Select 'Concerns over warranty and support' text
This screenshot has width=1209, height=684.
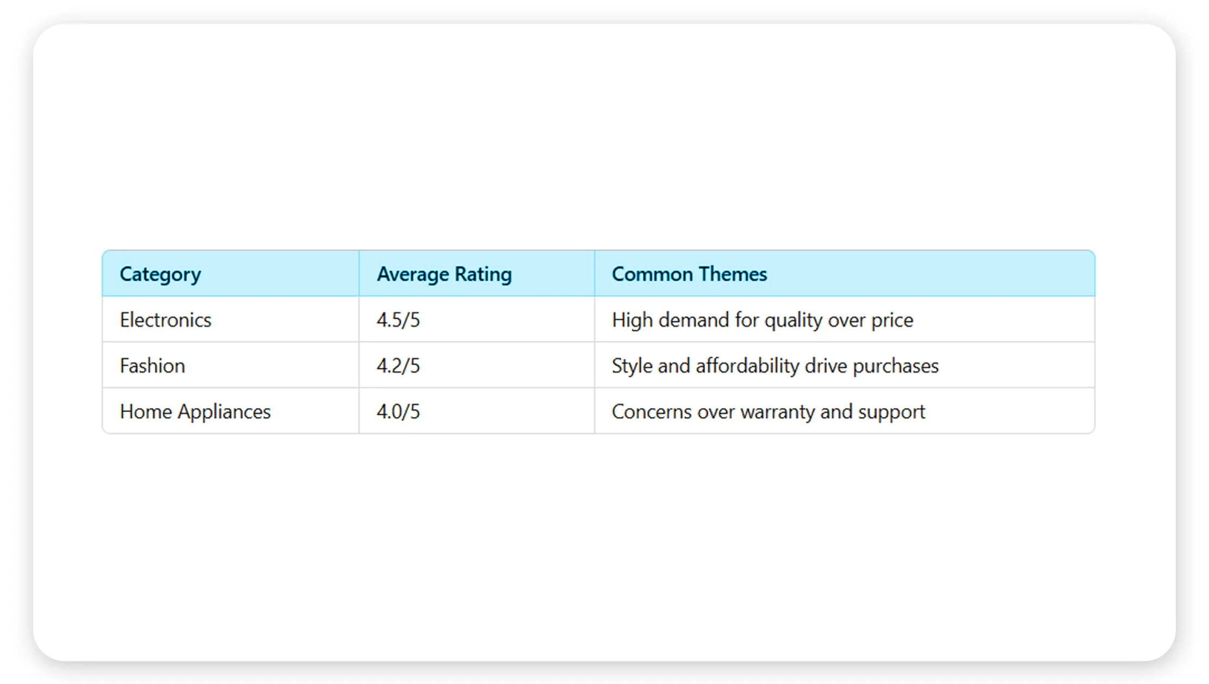pos(768,412)
